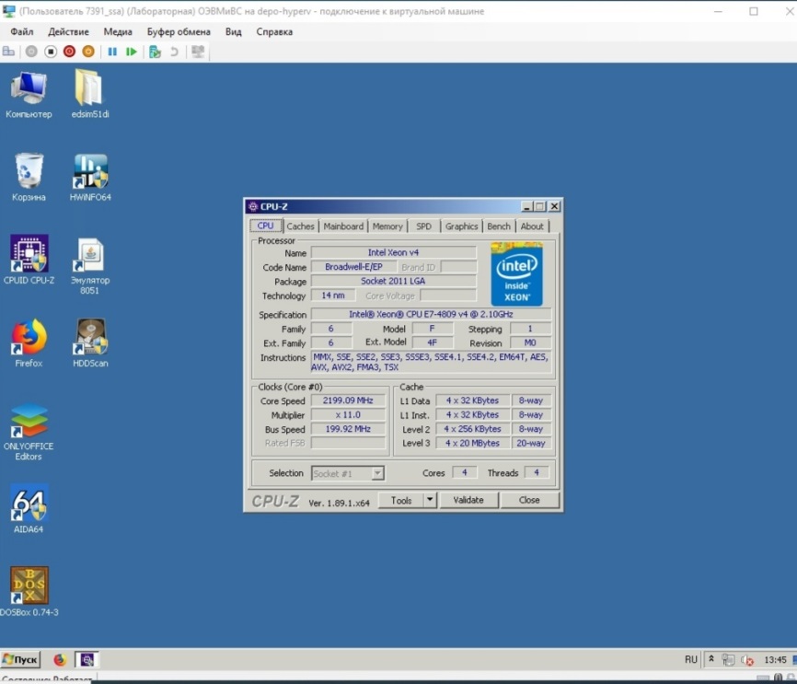Open the Буфер обмена menu

click(x=179, y=31)
